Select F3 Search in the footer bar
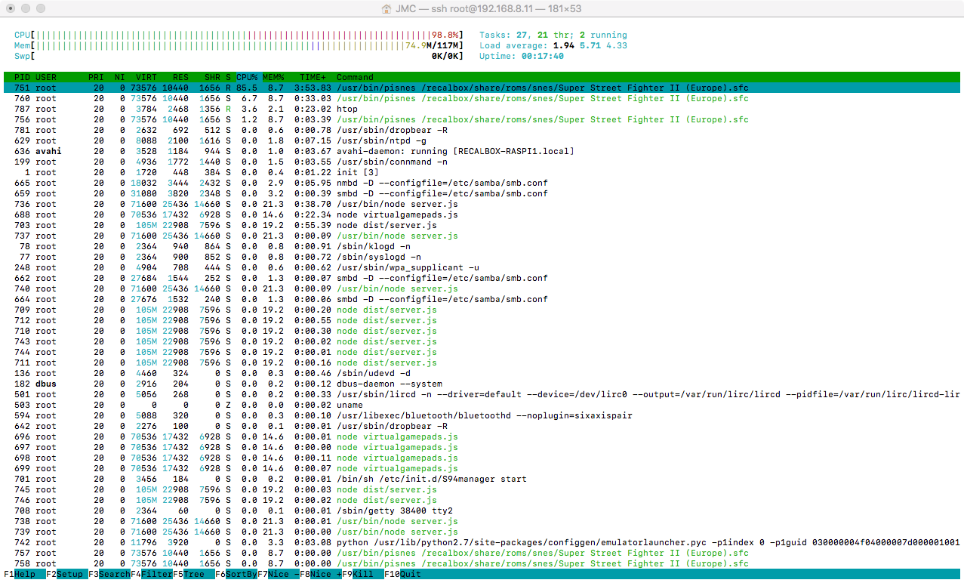The height and width of the screenshot is (583, 964). 109,574
